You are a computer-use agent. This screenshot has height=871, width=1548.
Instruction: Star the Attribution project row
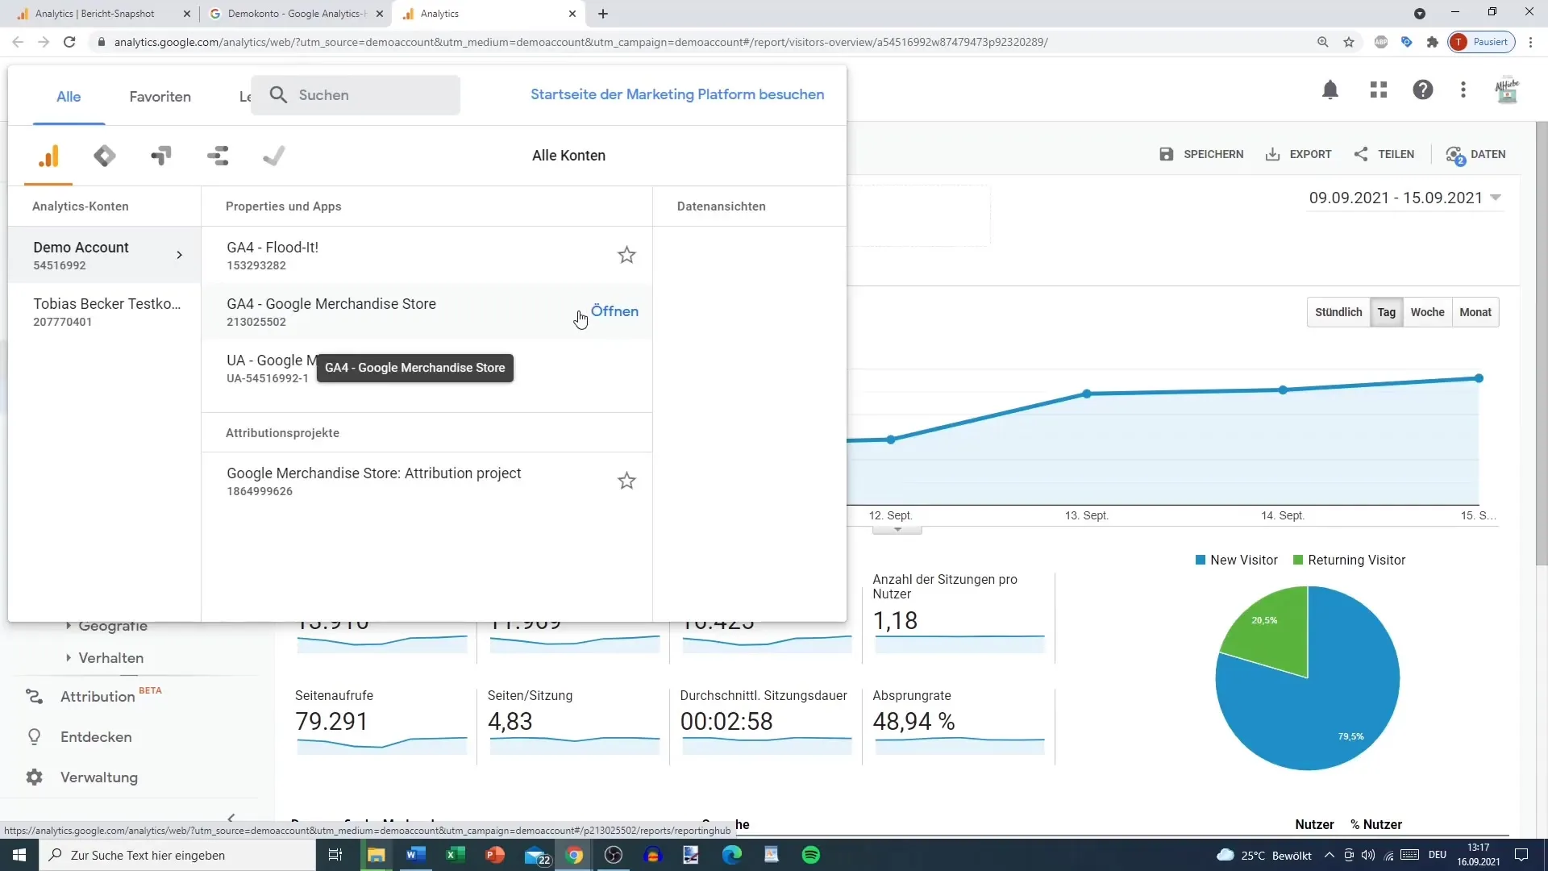[x=626, y=481]
